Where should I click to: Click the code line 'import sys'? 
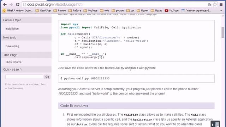(69, 24)
